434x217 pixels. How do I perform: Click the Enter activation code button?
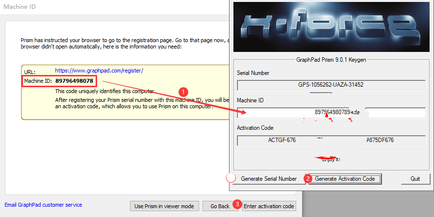click(270, 206)
